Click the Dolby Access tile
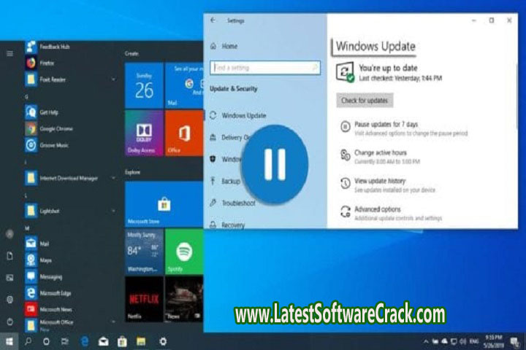This screenshot has height=350, width=526. pyautogui.click(x=144, y=133)
